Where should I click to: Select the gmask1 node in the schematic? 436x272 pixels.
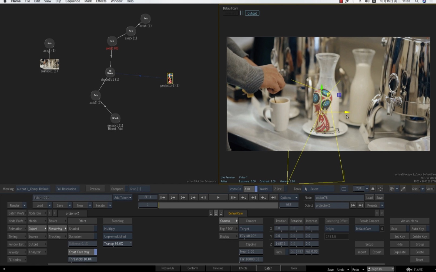point(115,118)
